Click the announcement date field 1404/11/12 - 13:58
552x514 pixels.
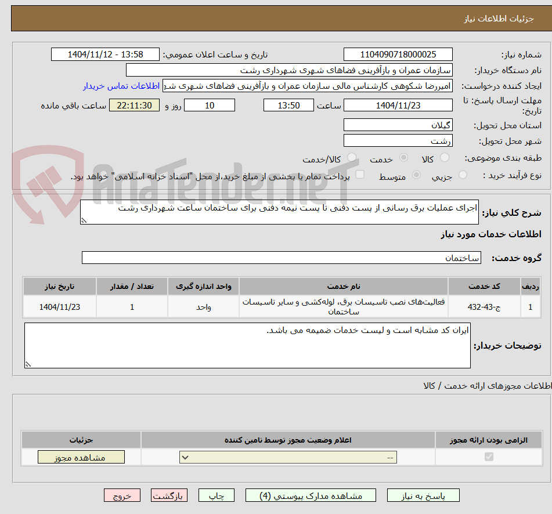click(x=105, y=55)
